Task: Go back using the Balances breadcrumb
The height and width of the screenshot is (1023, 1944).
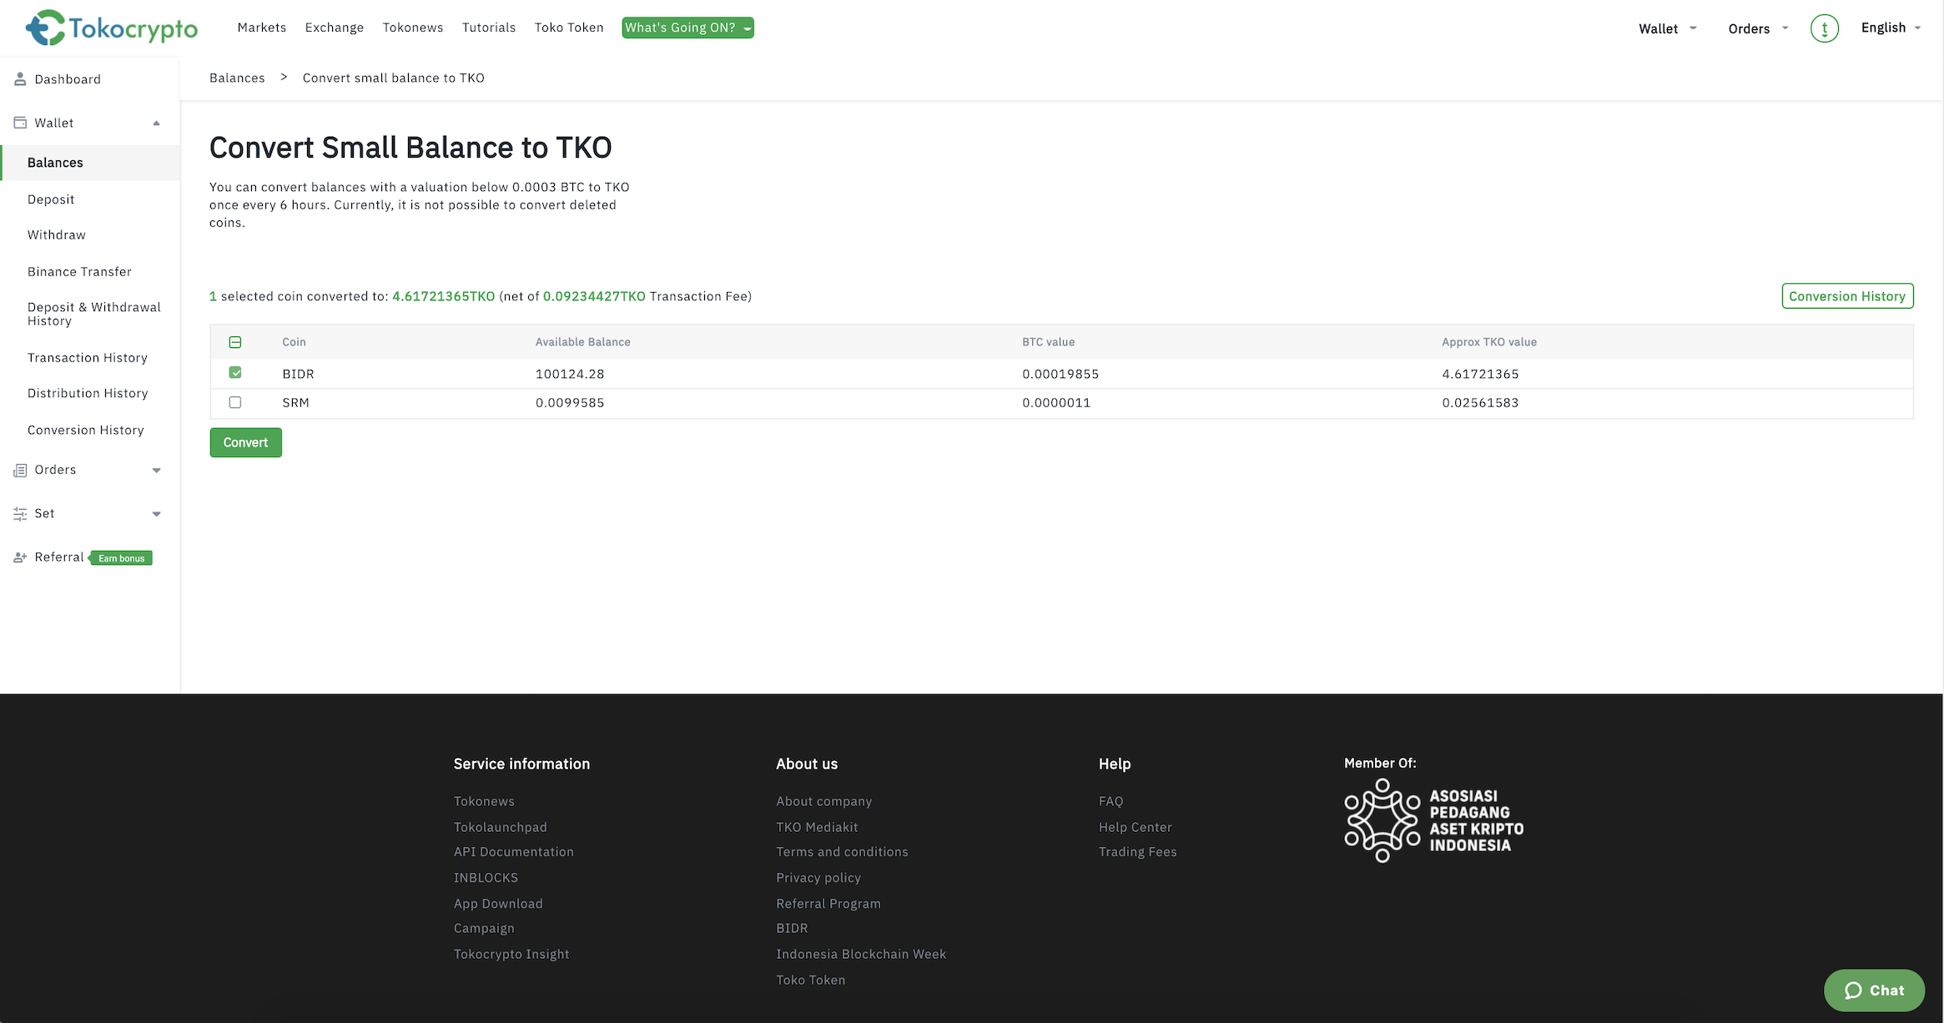Action: [237, 78]
